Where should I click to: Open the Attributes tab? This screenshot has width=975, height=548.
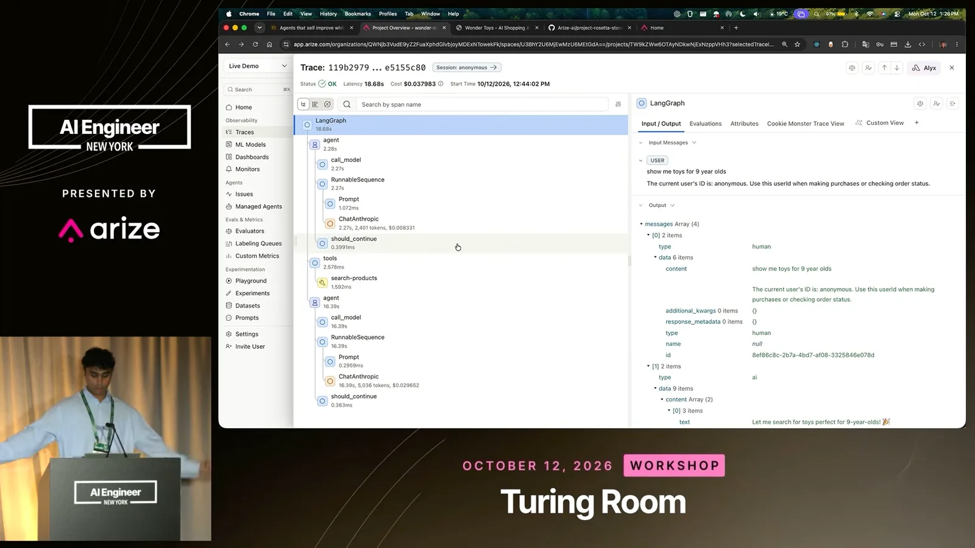click(745, 124)
